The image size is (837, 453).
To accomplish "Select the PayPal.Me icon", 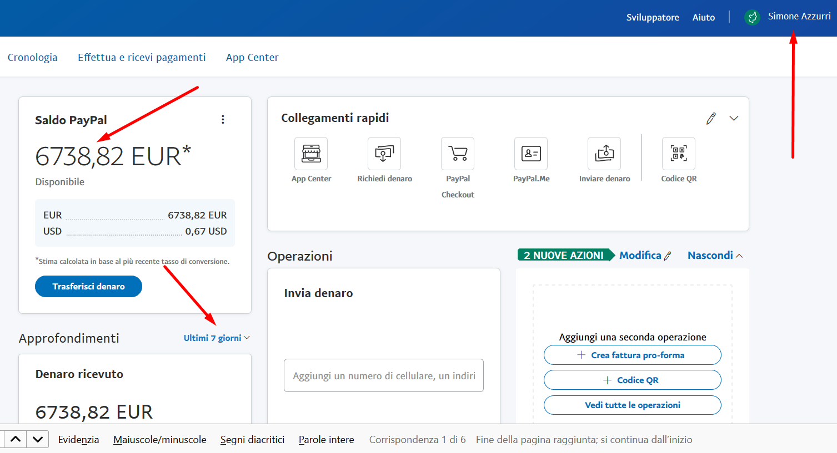I will pos(531,154).
